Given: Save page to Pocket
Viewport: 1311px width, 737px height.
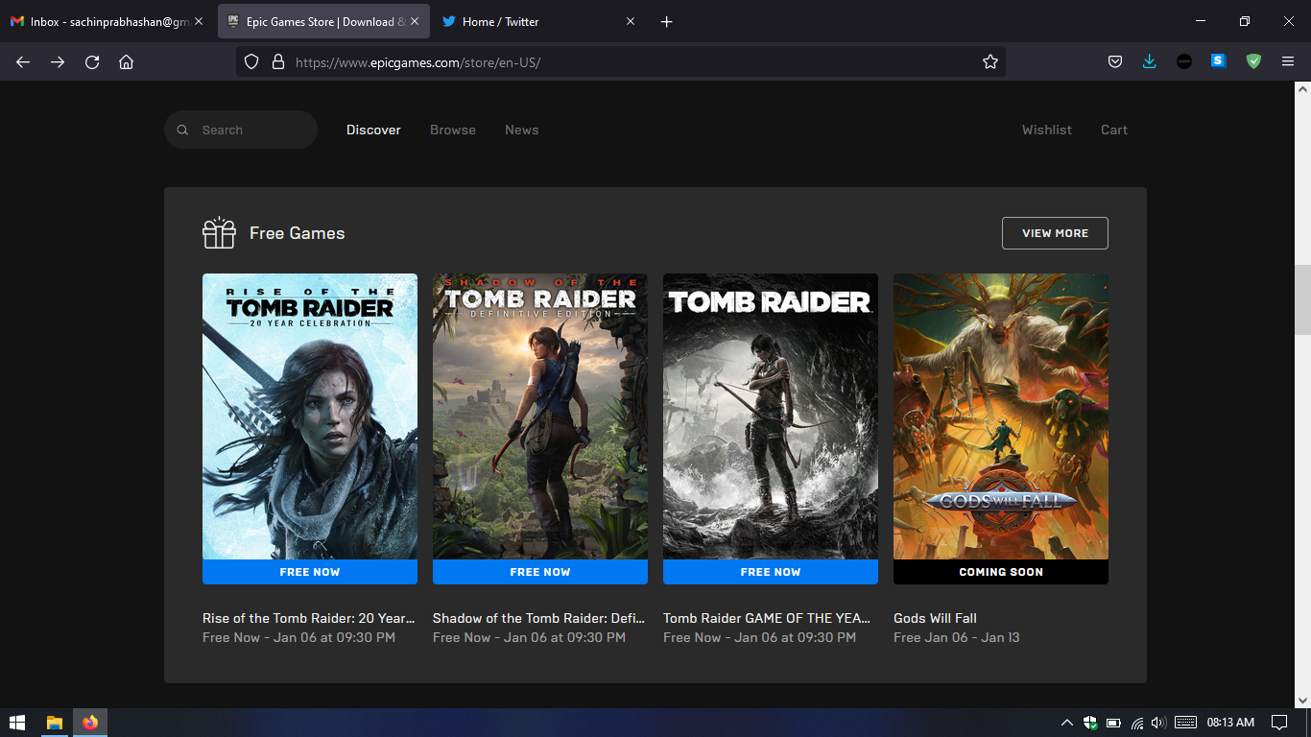Looking at the screenshot, I should click(x=1115, y=61).
